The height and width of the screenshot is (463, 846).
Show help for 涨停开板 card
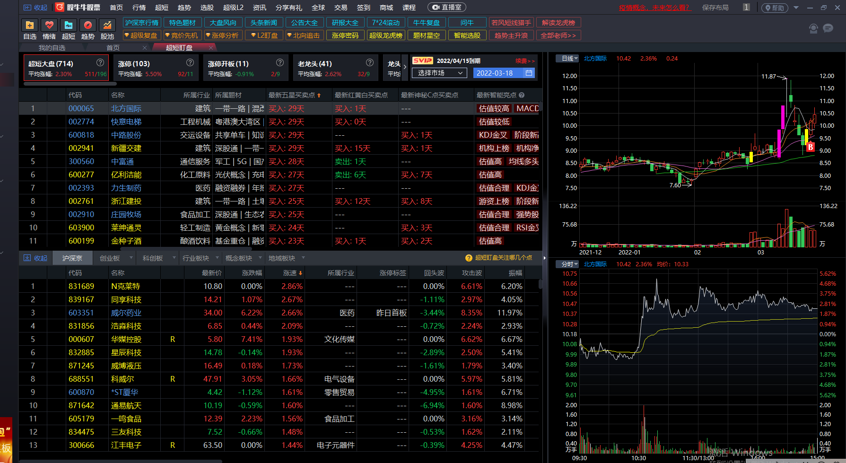click(x=280, y=62)
